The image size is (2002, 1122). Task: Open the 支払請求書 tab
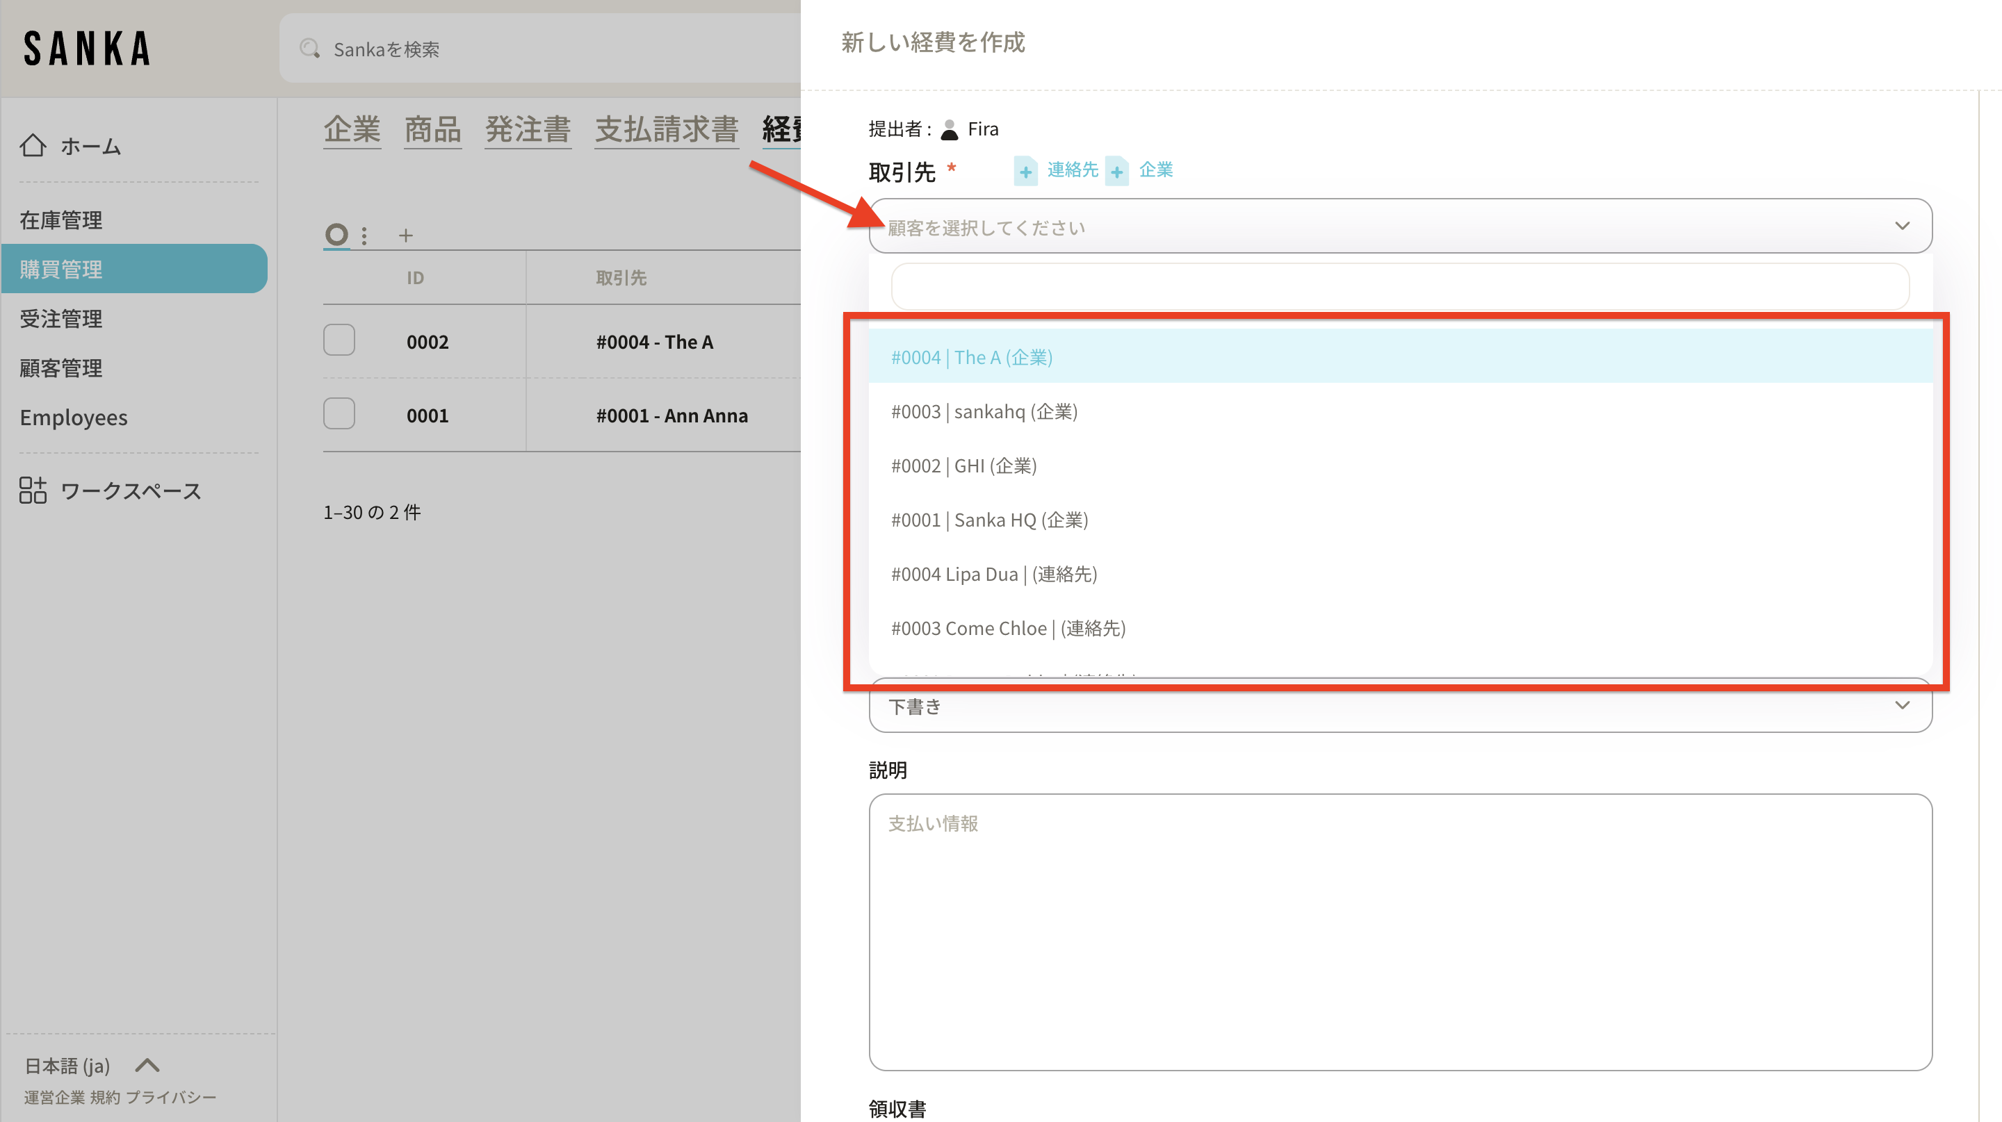(x=666, y=130)
